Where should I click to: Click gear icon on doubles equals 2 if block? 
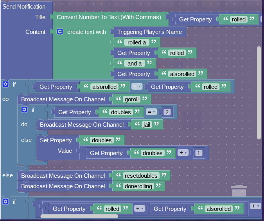click(24, 110)
